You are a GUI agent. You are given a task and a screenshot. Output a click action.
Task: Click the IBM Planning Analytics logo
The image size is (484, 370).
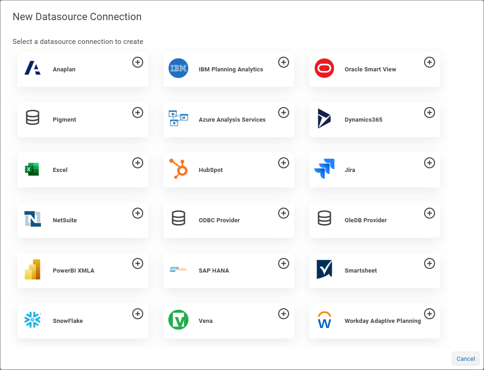[x=178, y=69]
